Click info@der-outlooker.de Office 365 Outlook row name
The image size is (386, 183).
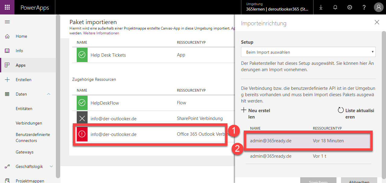click(x=114, y=134)
